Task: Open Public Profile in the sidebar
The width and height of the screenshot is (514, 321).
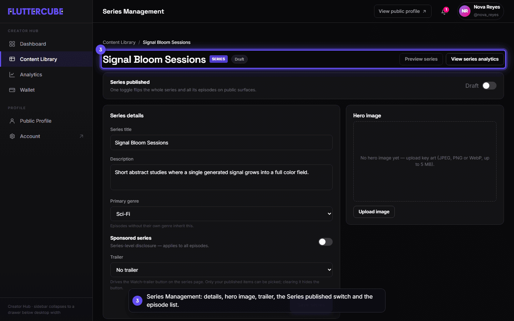Action: (46, 121)
